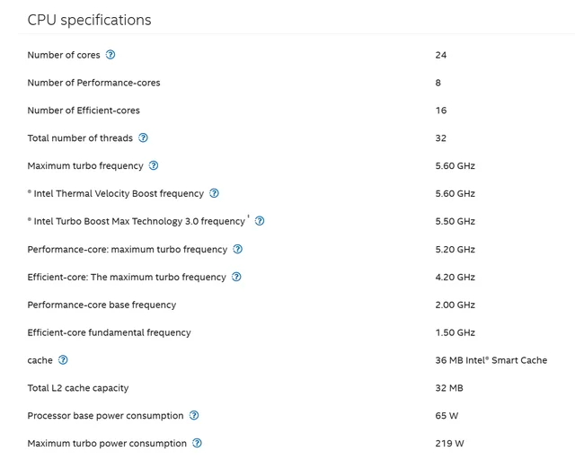The image size is (575, 460).
Task: Open Processor base power consumption help icon
Action: pos(194,415)
